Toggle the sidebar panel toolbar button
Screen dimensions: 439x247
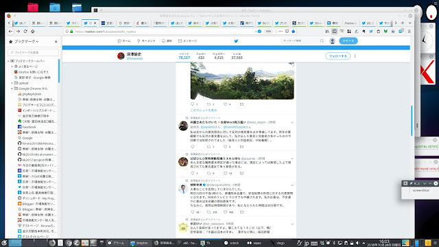334,32
